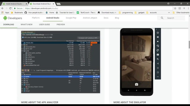Viewport: 190px width, 106px height.
Task: Open the PREVIEW sub-tab
Action: 61,24
